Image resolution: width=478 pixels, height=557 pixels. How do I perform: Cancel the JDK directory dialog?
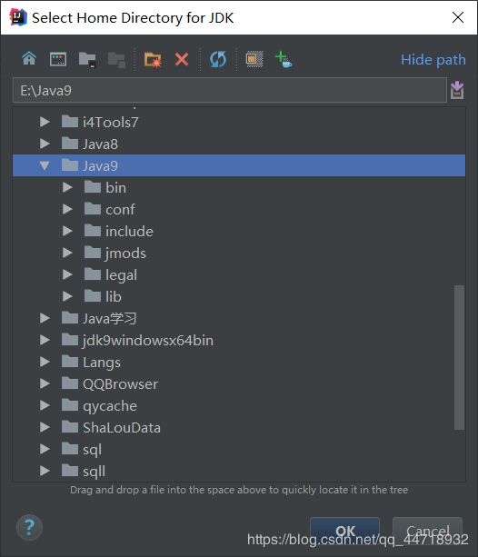point(427,532)
